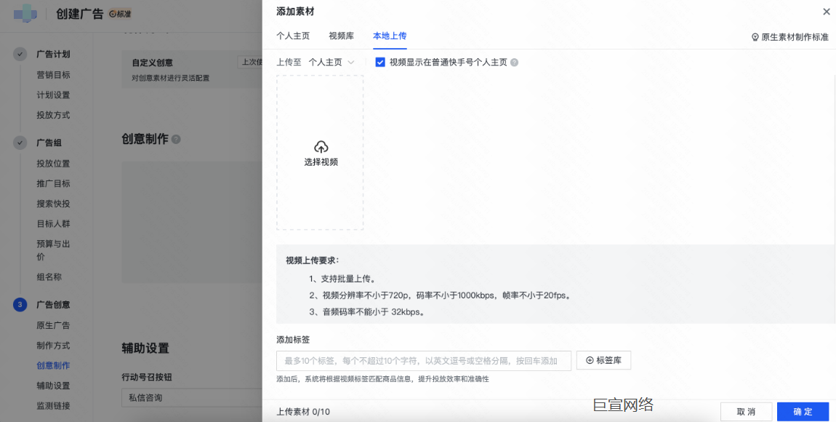Confirm with the 确定 button

coord(803,412)
